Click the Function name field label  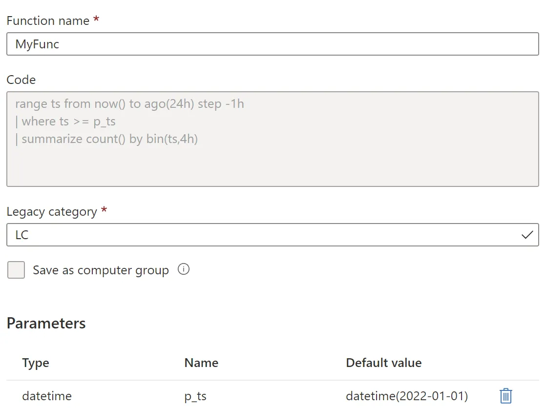click(48, 20)
